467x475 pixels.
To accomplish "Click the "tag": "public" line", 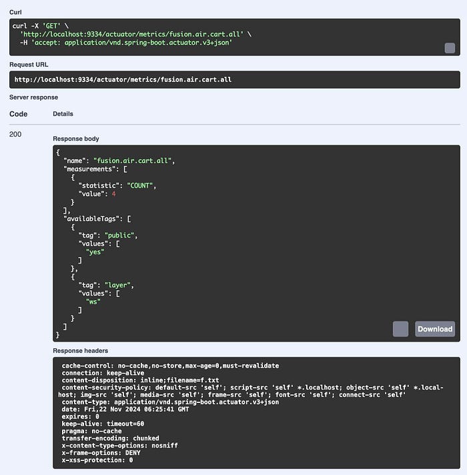I will 108,235.
